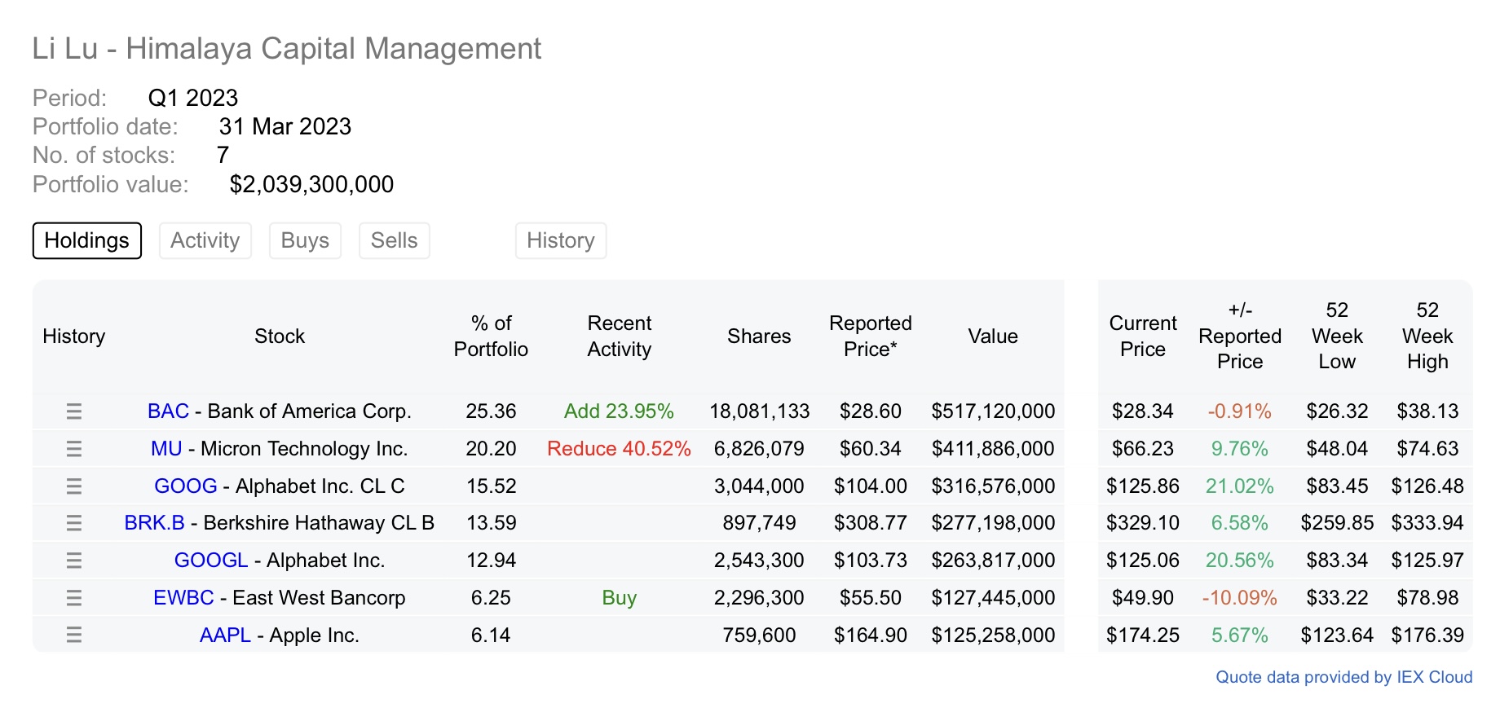Switch to the Buys tab
This screenshot has height=708, width=1500.
point(305,240)
